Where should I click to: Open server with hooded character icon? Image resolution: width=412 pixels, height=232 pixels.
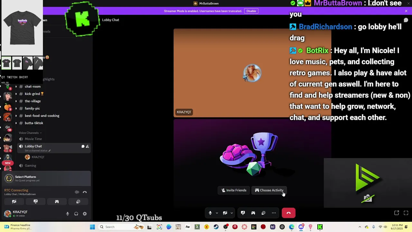pyautogui.click(x=8, y=138)
